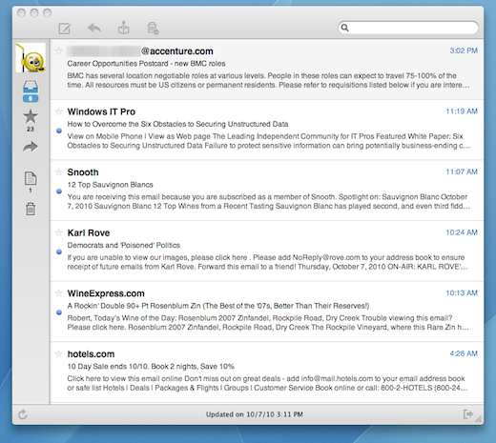The width and height of the screenshot is (496, 443).
Task: Click unread dot on Karl Rove email
Action: pos(59,252)
